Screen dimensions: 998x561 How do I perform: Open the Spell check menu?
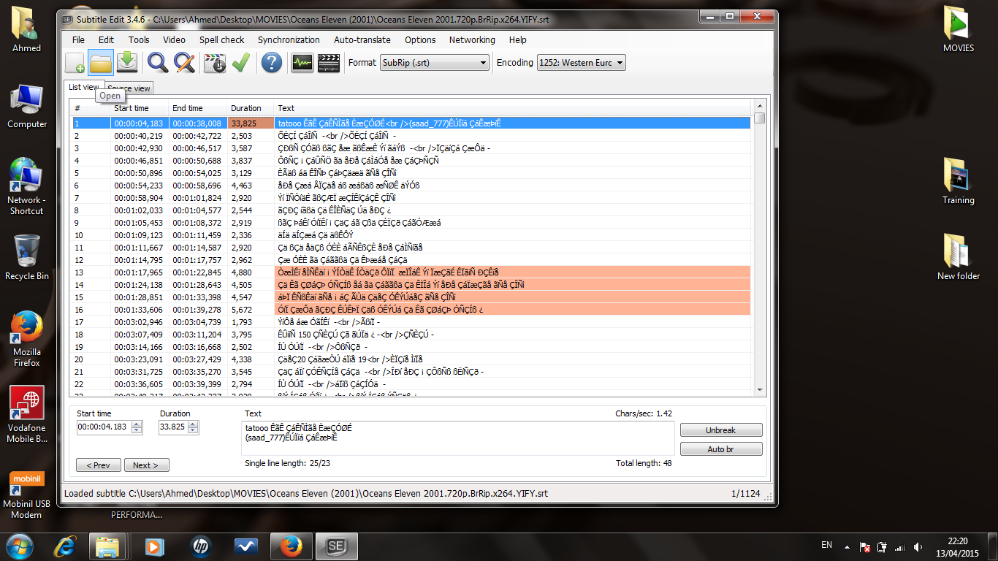(222, 39)
